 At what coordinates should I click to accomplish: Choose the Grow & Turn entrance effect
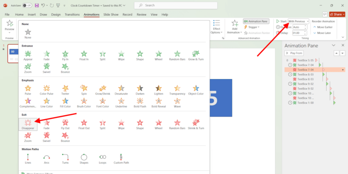tap(196, 56)
